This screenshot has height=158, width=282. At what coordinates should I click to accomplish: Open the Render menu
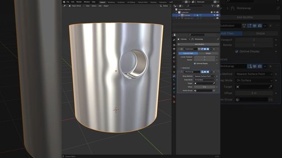tap(79, 2)
